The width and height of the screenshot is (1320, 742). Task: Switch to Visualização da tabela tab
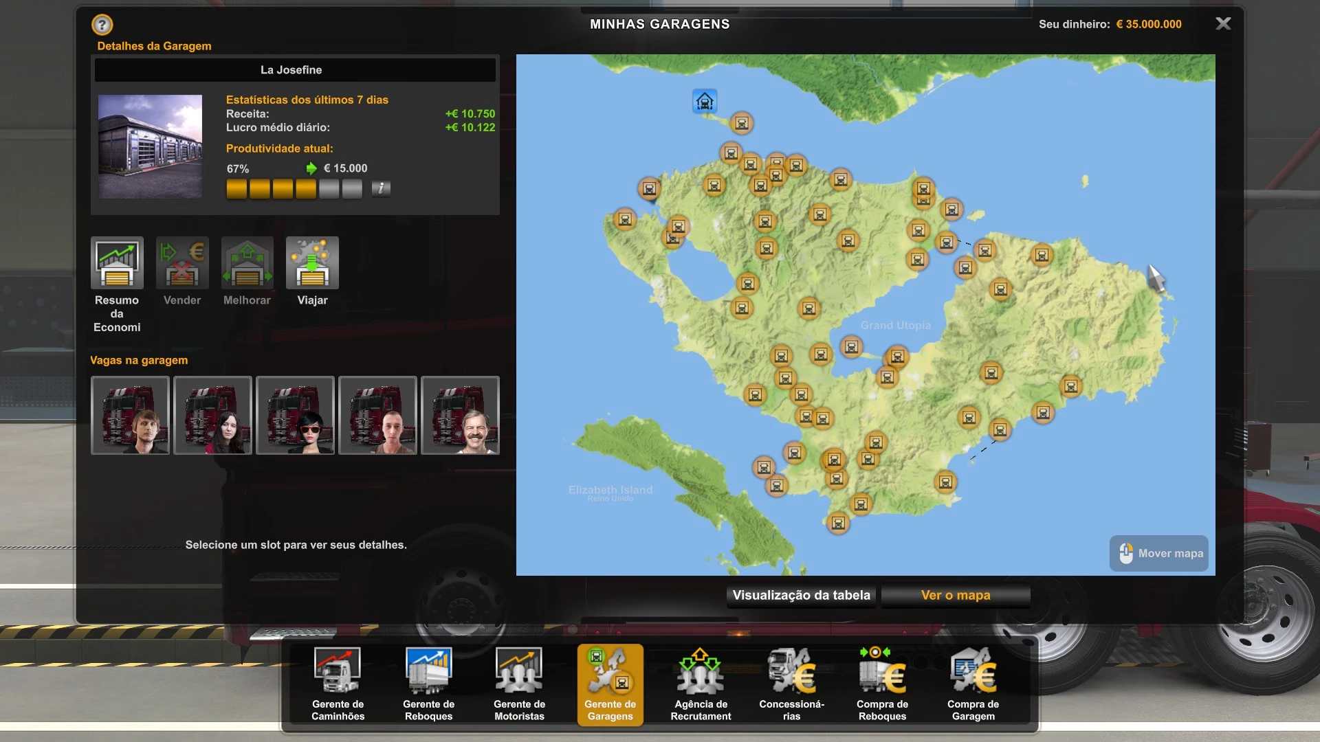801,595
